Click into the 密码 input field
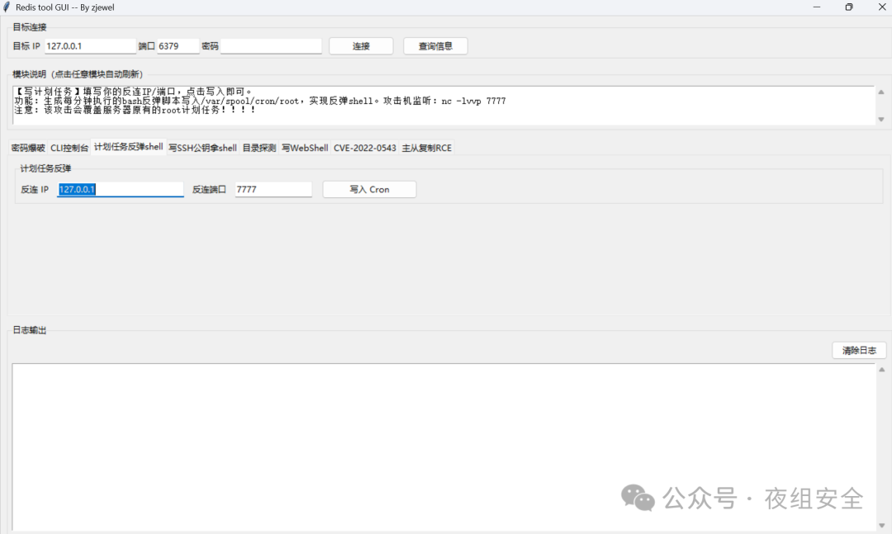The height and width of the screenshot is (534, 892). click(x=271, y=46)
